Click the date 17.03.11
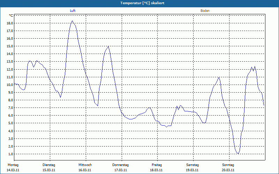Image resolution: width=279 pixels, height=174 pixels. [121, 170]
